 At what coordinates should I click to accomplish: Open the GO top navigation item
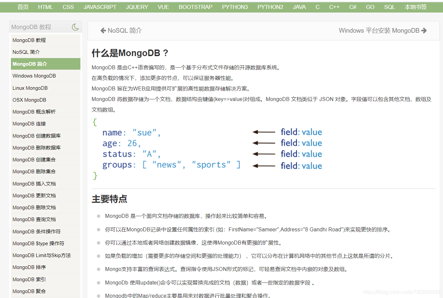(370, 7)
